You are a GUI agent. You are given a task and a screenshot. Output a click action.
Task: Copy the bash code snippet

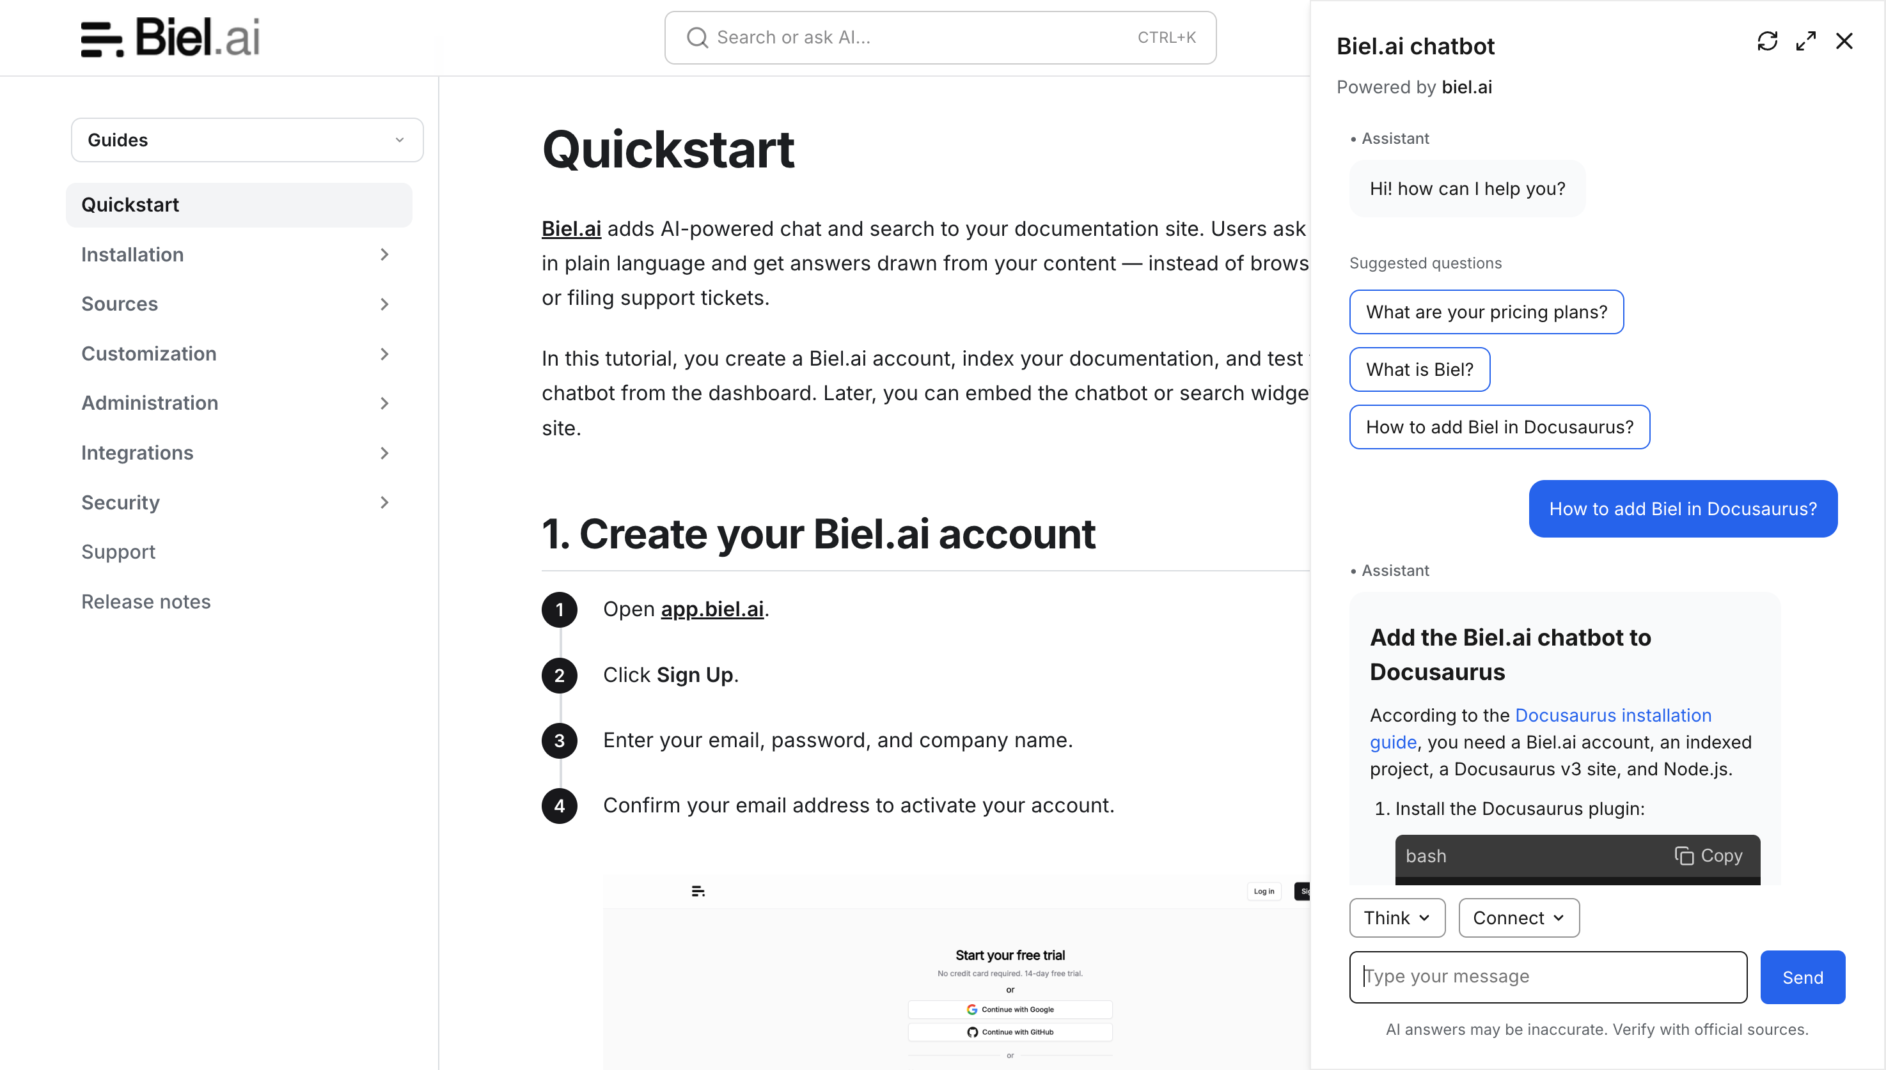pyautogui.click(x=1708, y=855)
